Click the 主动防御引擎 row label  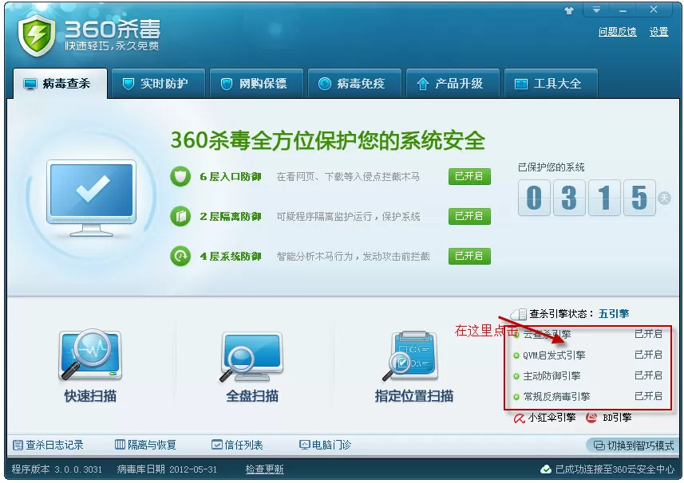coord(552,376)
